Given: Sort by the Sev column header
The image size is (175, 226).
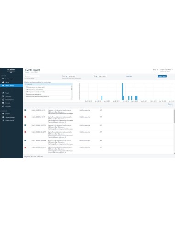Looking at the screenshot, I should click(25, 107).
